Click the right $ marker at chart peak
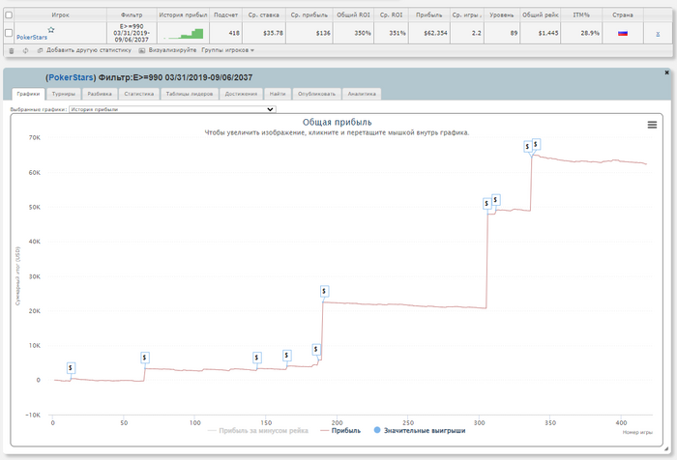The width and height of the screenshot is (677, 460). pos(536,144)
